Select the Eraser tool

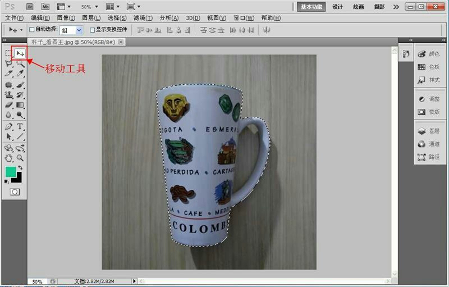[x=8, y=105]
